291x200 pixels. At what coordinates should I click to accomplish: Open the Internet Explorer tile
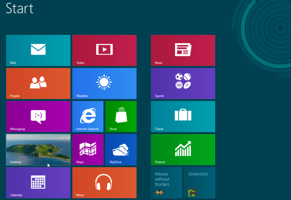click(x=88, y=116)
